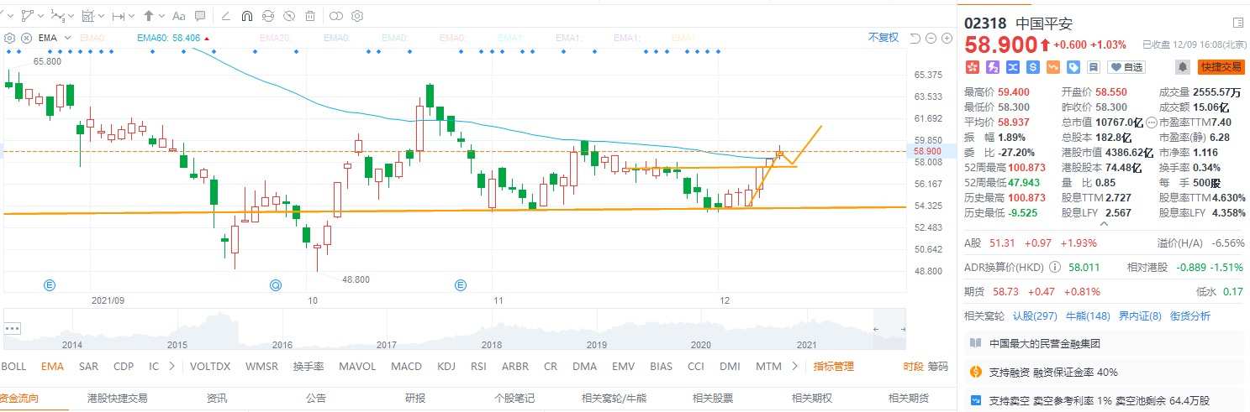Click the blue S badge icon
The height and width of the screenshot is (412, 1250).
pos(1033,66)
